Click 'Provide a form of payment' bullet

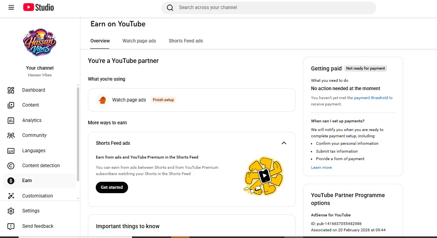click(x=340, y=159)
